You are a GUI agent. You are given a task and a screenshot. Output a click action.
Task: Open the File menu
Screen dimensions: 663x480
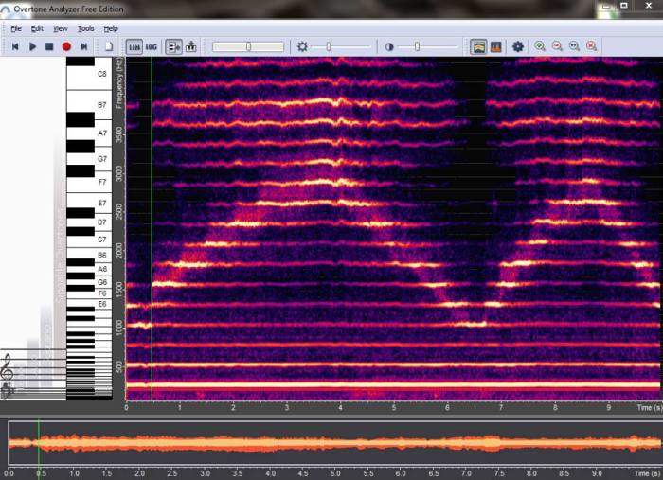(x=16, y=29)
